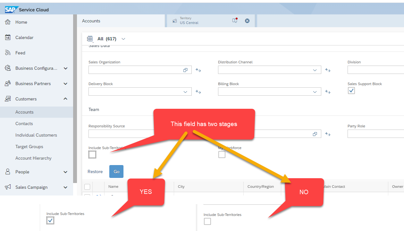
Task: Click People sidebar icon
Action: coord(8,172)
